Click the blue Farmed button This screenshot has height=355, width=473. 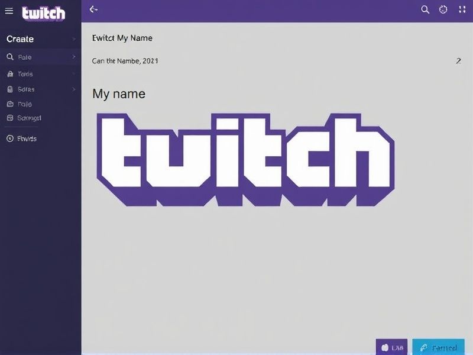pyautogui.click(x=438, y=347)
